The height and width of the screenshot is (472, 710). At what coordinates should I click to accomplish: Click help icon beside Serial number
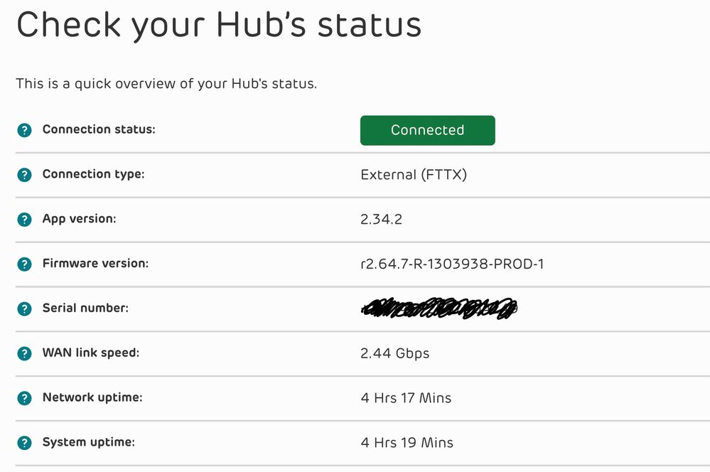[x=24, y=309]
